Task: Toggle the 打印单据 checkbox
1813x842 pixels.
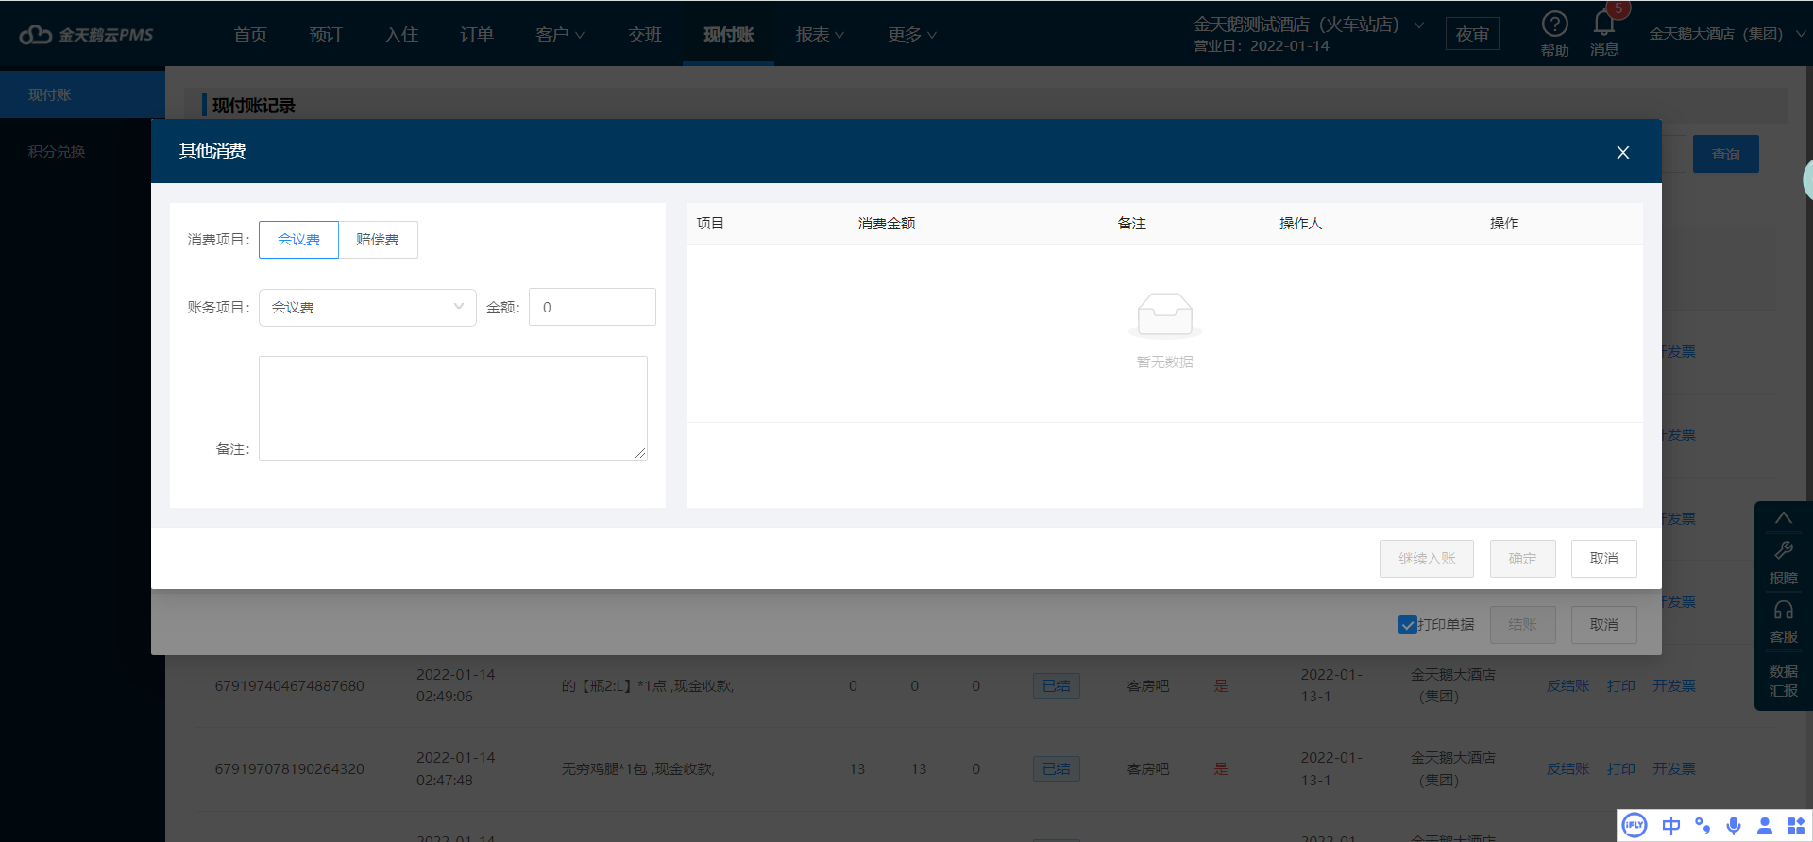Action: click(1407, 625)
